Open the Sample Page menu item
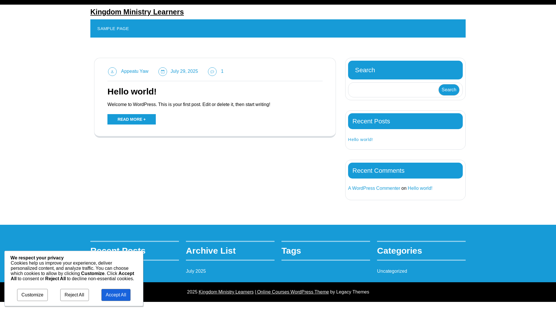Viewport: 556px width, 312px height. 113,29
